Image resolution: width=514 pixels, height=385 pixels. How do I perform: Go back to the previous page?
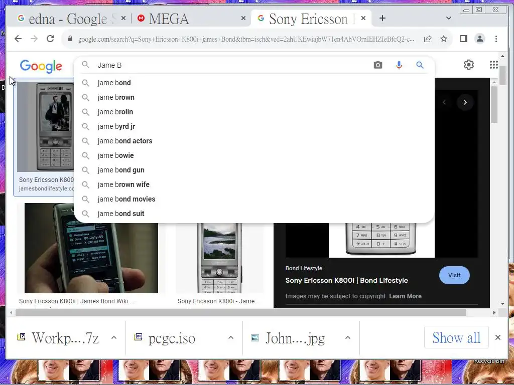tap(18, 39)
